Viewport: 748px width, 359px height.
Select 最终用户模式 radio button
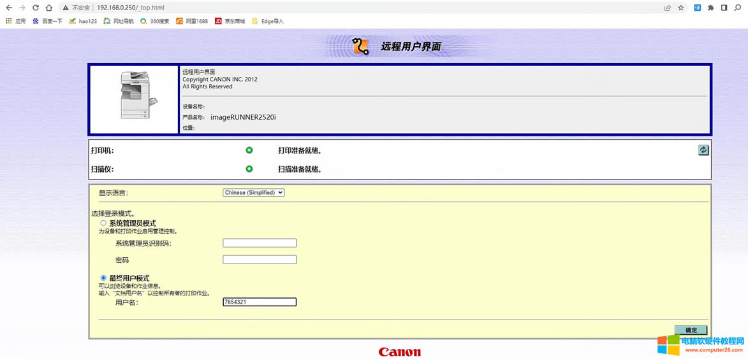(x=103, y=278)
